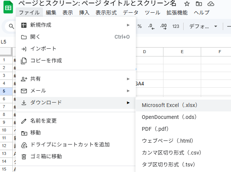Format as percent using % icon
The image size is (231, 172).
click(140, 26)
